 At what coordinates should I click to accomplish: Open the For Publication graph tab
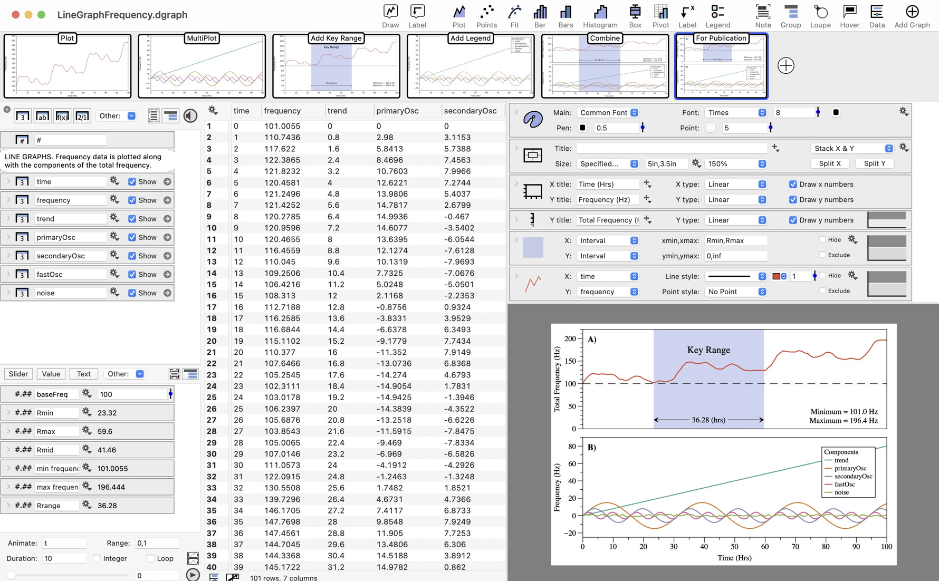pyautogui.click(x=721, y=66)
